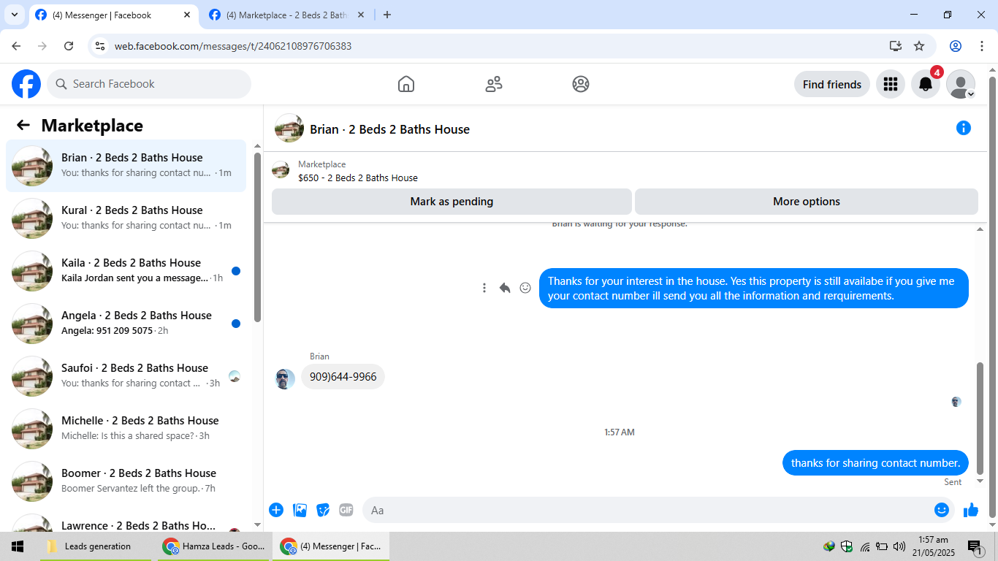The height and width of the screenshot is (561, 998).
Task: Open more options for the sent message
Action: (x=484, y=288)
